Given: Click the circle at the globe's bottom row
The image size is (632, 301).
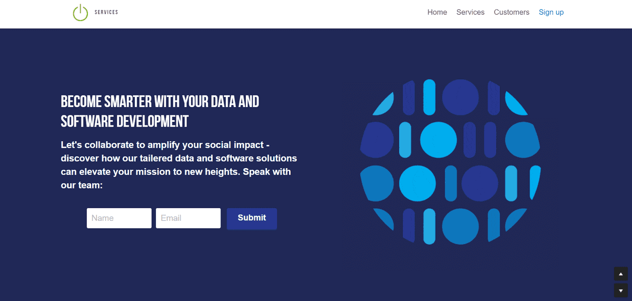Looking at the screenshot, I should coord(460,226).
